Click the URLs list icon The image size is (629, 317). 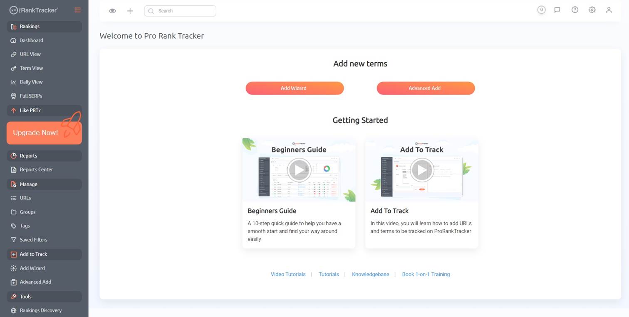[14, 198]
